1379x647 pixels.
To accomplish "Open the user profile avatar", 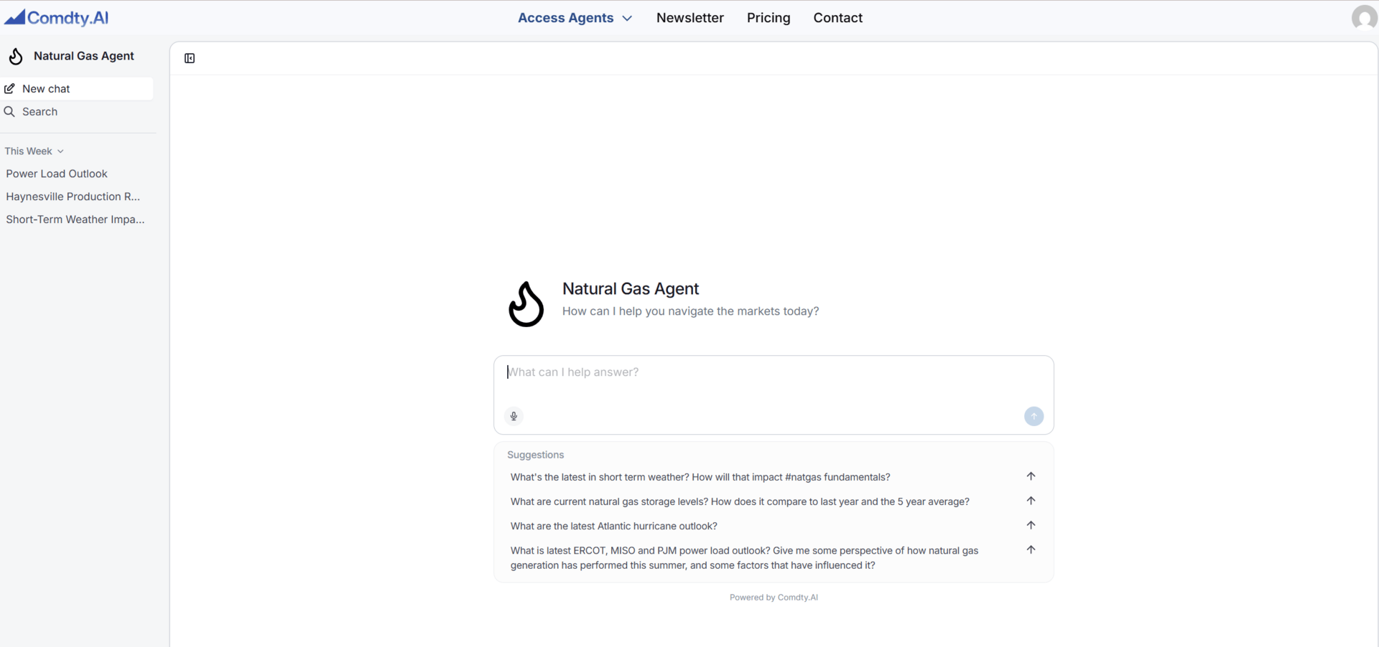I will coord(1364,17).
